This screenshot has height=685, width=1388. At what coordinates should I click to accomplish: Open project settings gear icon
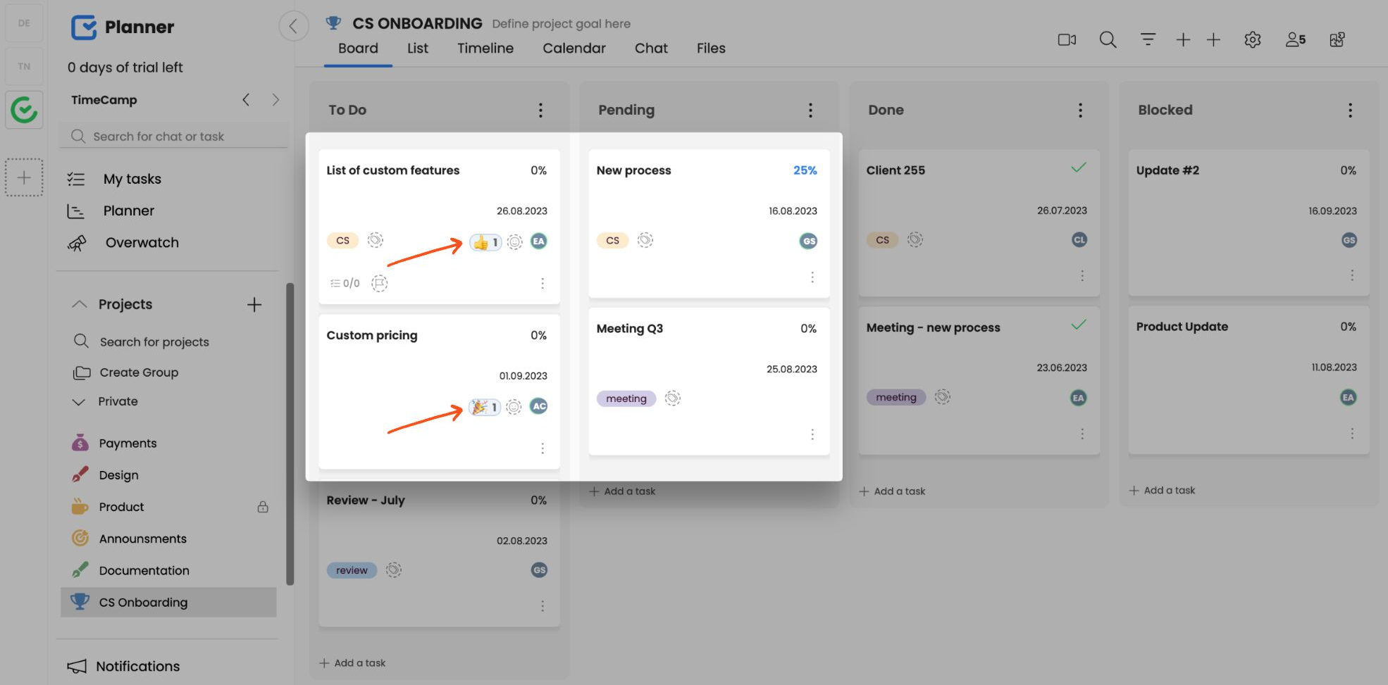click(x=1252, y=39)
